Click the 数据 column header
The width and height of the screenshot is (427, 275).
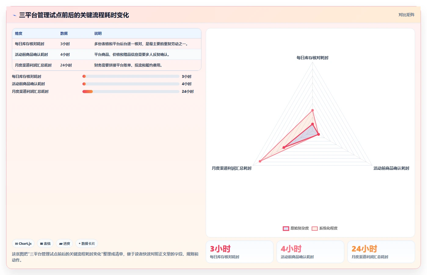(64, 34)
